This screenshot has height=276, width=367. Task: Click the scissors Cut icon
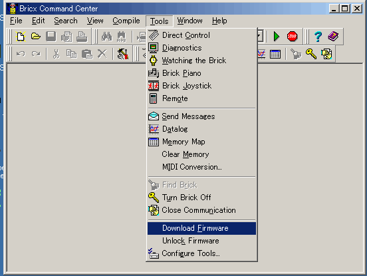point(56,54)
